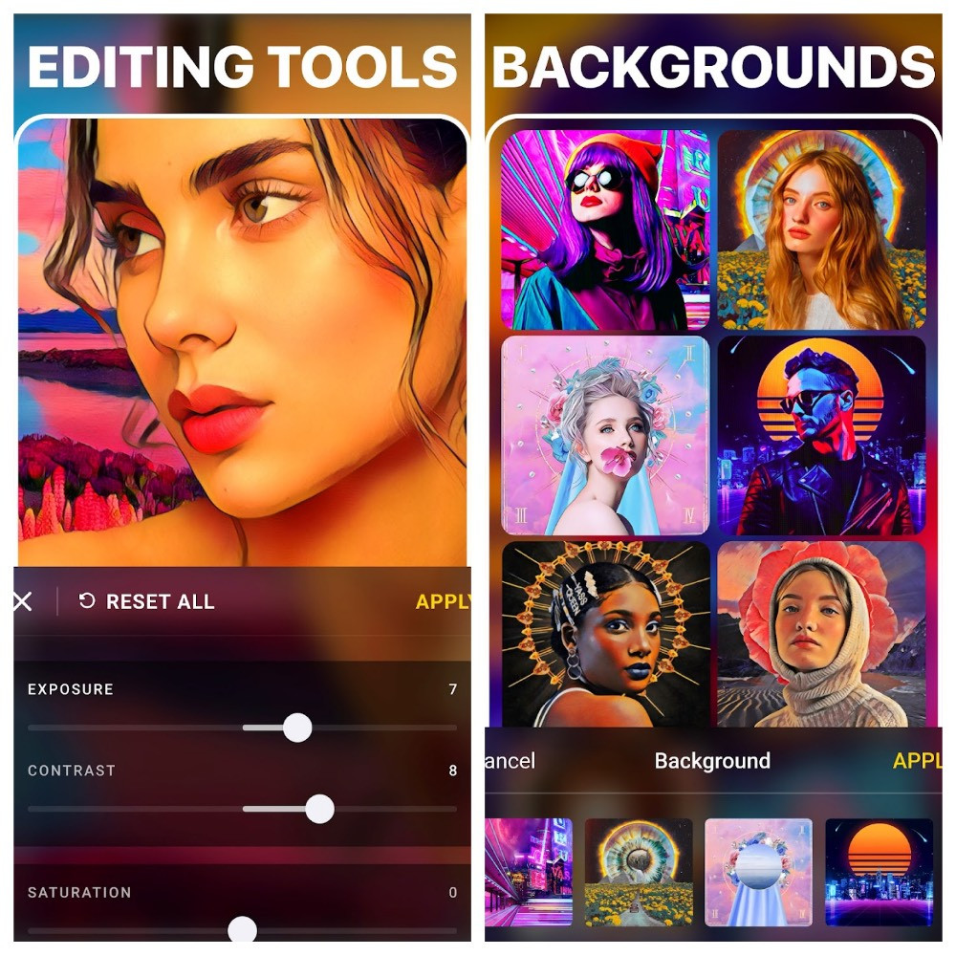Select the neon city street background thumbnail
The height and width of the screenshot is (956, 956).
pos(529,872)
